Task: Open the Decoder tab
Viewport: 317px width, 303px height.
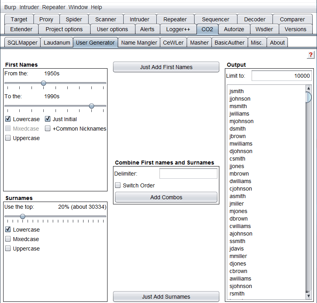Action: coord(255,19)
